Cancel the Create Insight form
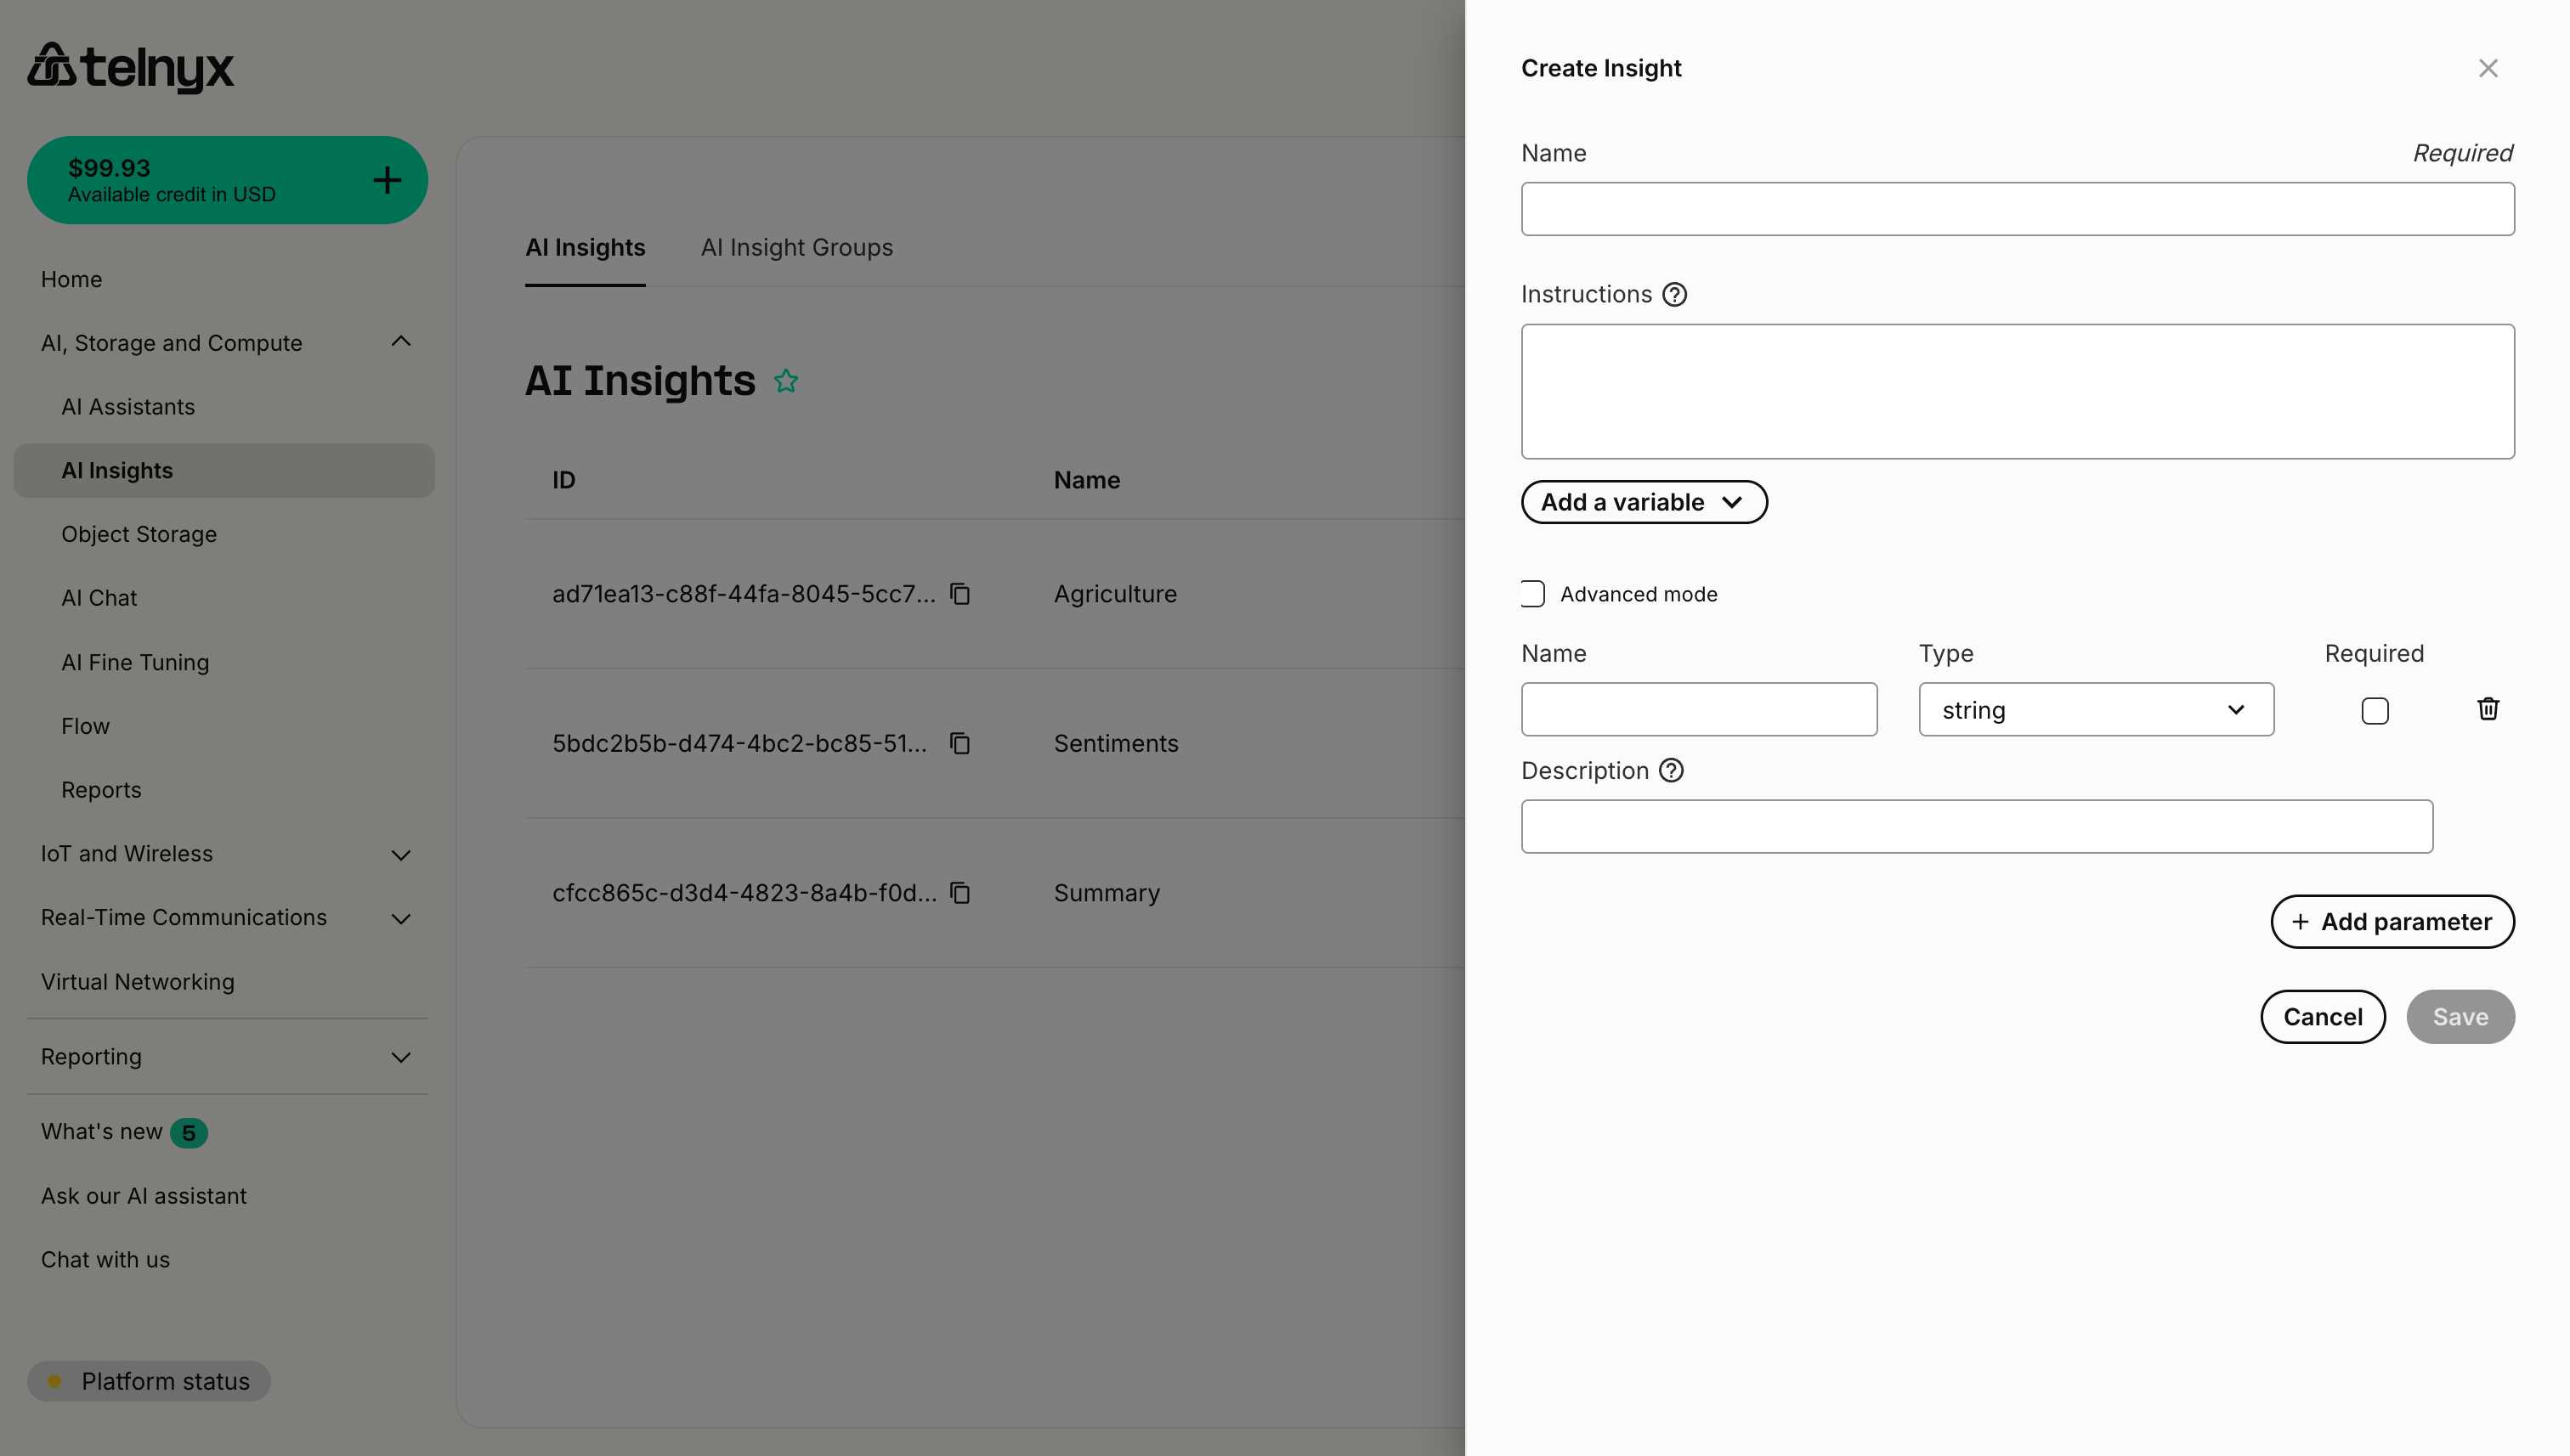Screen dimensions: 2570x1456 click(2322, 1016)
